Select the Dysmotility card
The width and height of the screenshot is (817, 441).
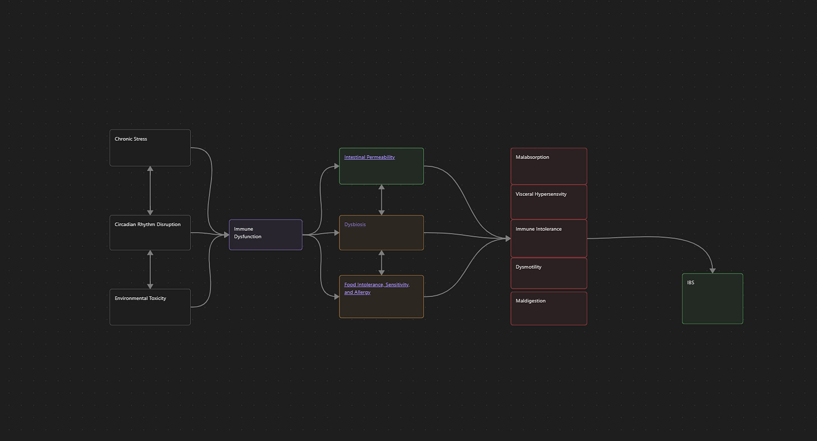[549, 273]
